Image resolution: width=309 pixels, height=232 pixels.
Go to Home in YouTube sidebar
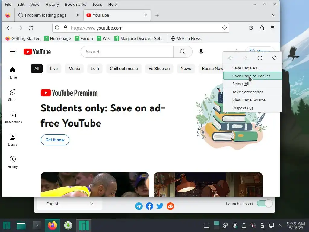click(x=13, y=73)
